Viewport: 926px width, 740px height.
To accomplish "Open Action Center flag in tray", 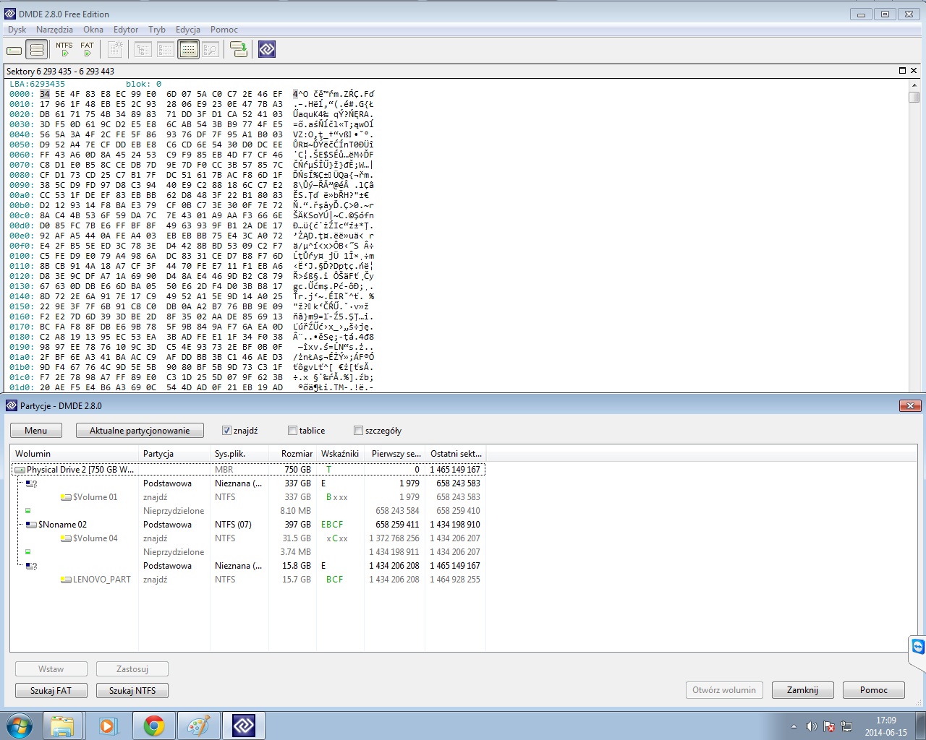I will pos(829,726).
